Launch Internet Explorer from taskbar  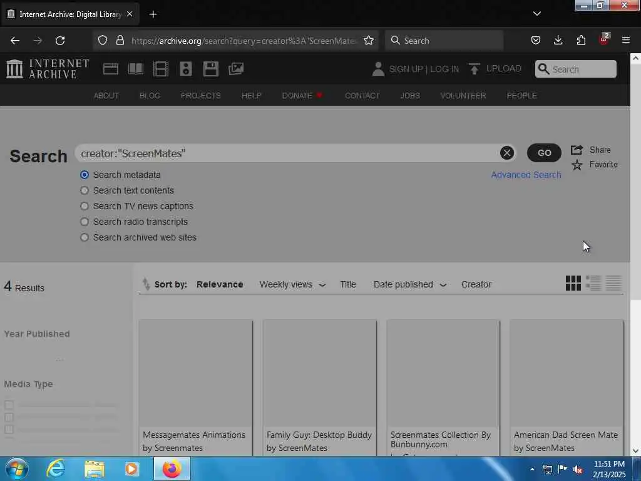[x=55, y=468]
